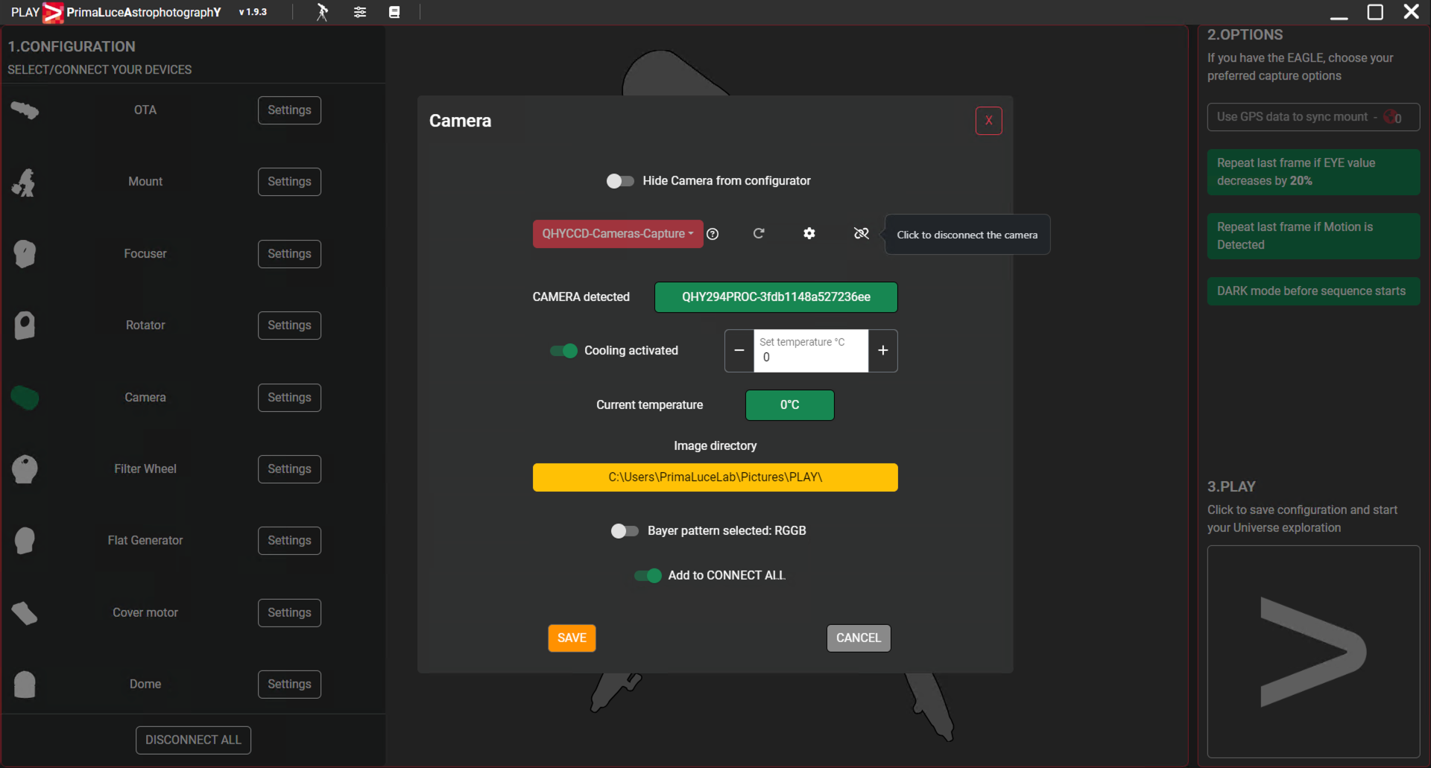The width and height of the screenshot is (1431, 768).
Task: Open the QHYCCD-Cameras-Capture driver dropdown
Action: click(618, 234)
